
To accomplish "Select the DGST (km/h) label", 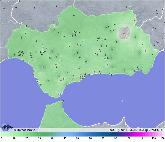I will [117, 130].
